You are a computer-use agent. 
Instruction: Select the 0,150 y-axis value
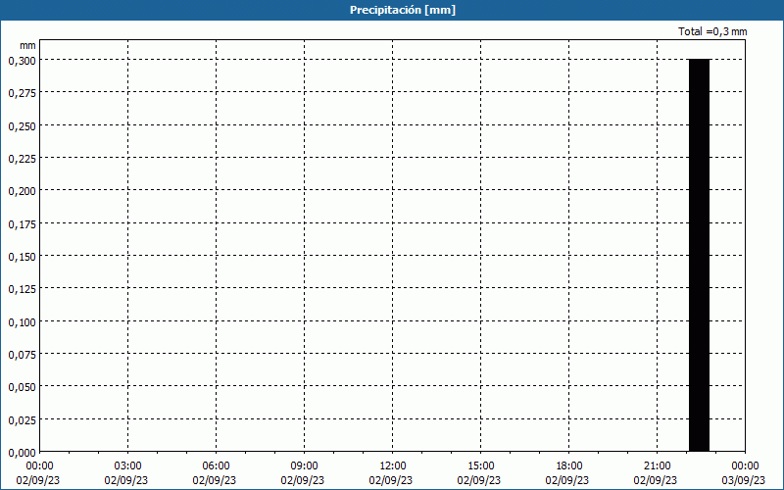(22, 256)
